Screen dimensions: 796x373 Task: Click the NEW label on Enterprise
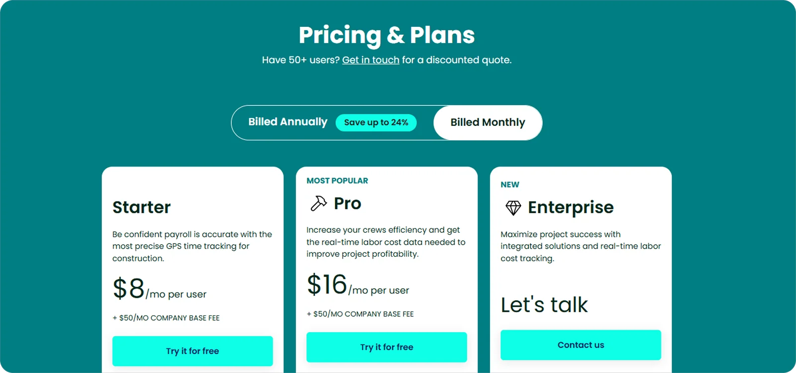[x=509, y=185]
